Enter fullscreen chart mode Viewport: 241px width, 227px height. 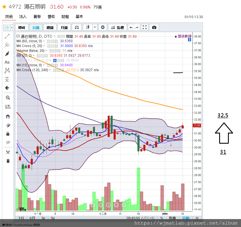[145, 27]
